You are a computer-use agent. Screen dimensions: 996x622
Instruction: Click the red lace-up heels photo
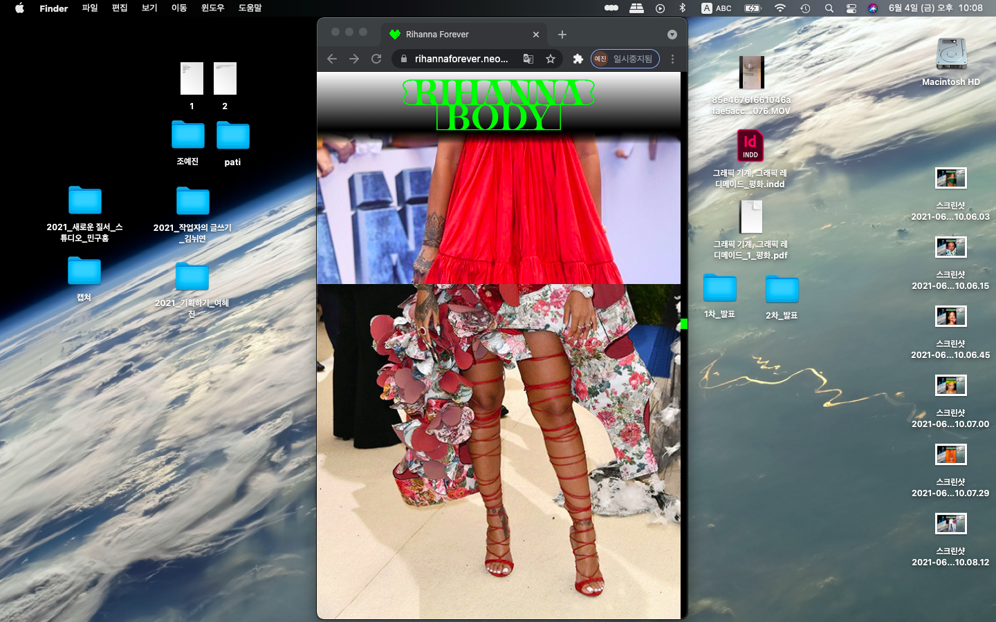(499, 451)
